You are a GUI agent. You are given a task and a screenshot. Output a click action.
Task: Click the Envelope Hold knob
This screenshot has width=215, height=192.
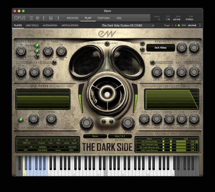157,119
